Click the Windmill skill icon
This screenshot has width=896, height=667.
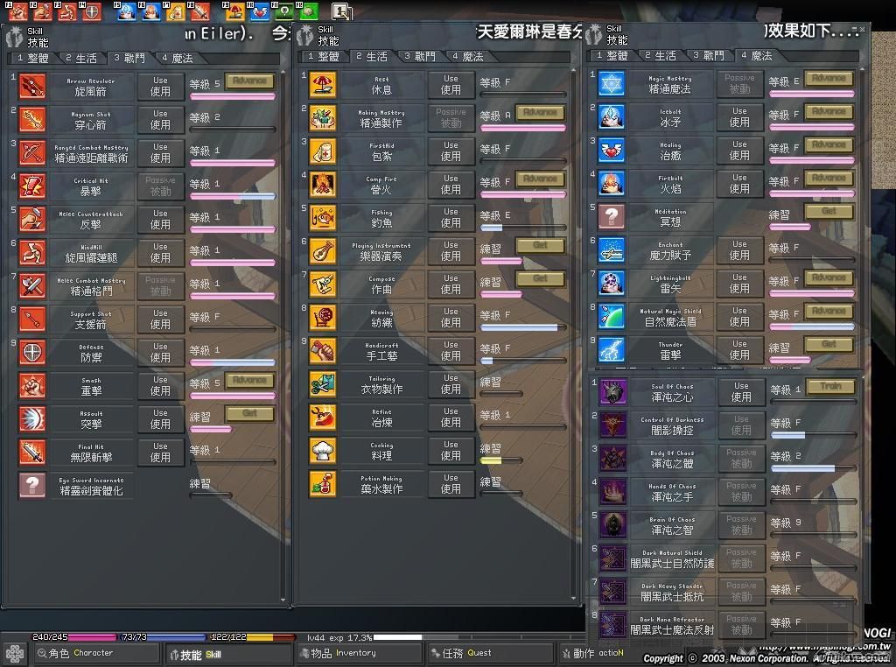pos(32,253)
